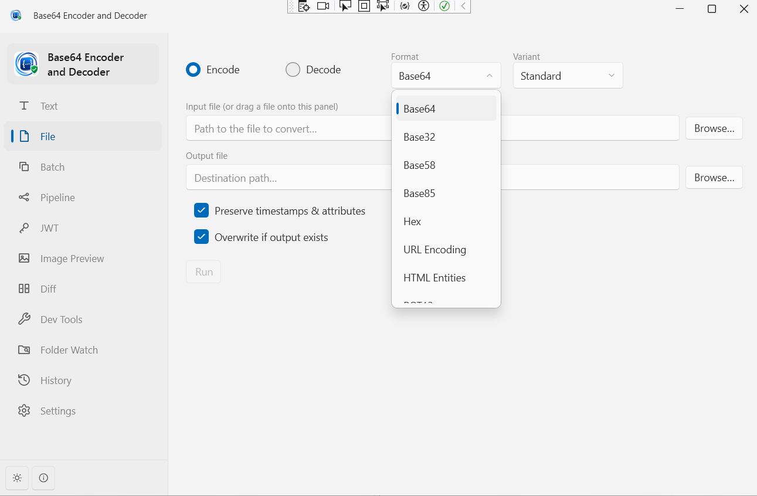Image resolution: width=757 pixels, height=496 pixels.
Task: Go to the Pipeline page label
Action: click(57, 198)
